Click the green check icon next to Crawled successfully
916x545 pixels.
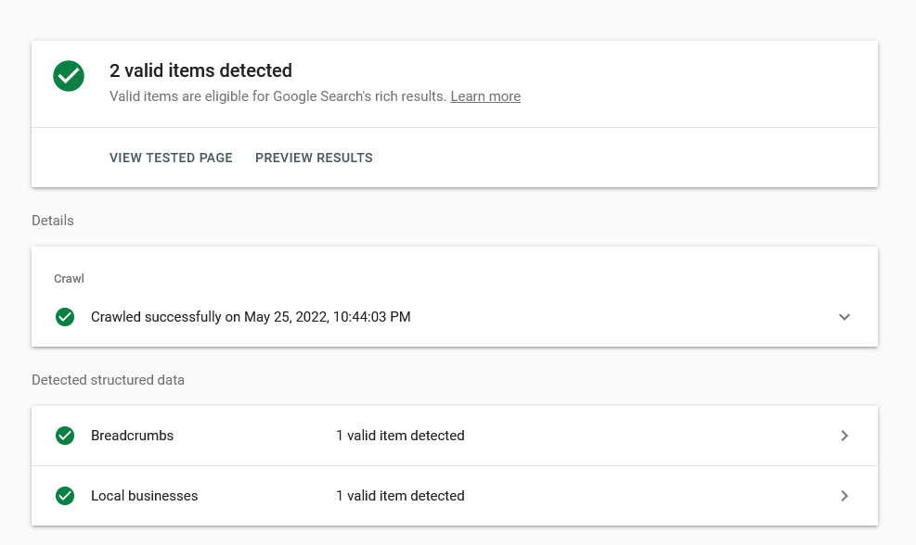click(65, 317)
